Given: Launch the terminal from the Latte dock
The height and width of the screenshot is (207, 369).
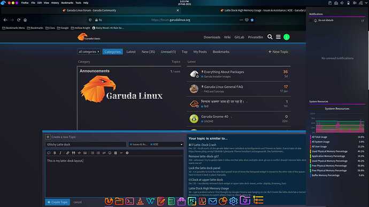Looking at the screenshot, I should [129, 201].
